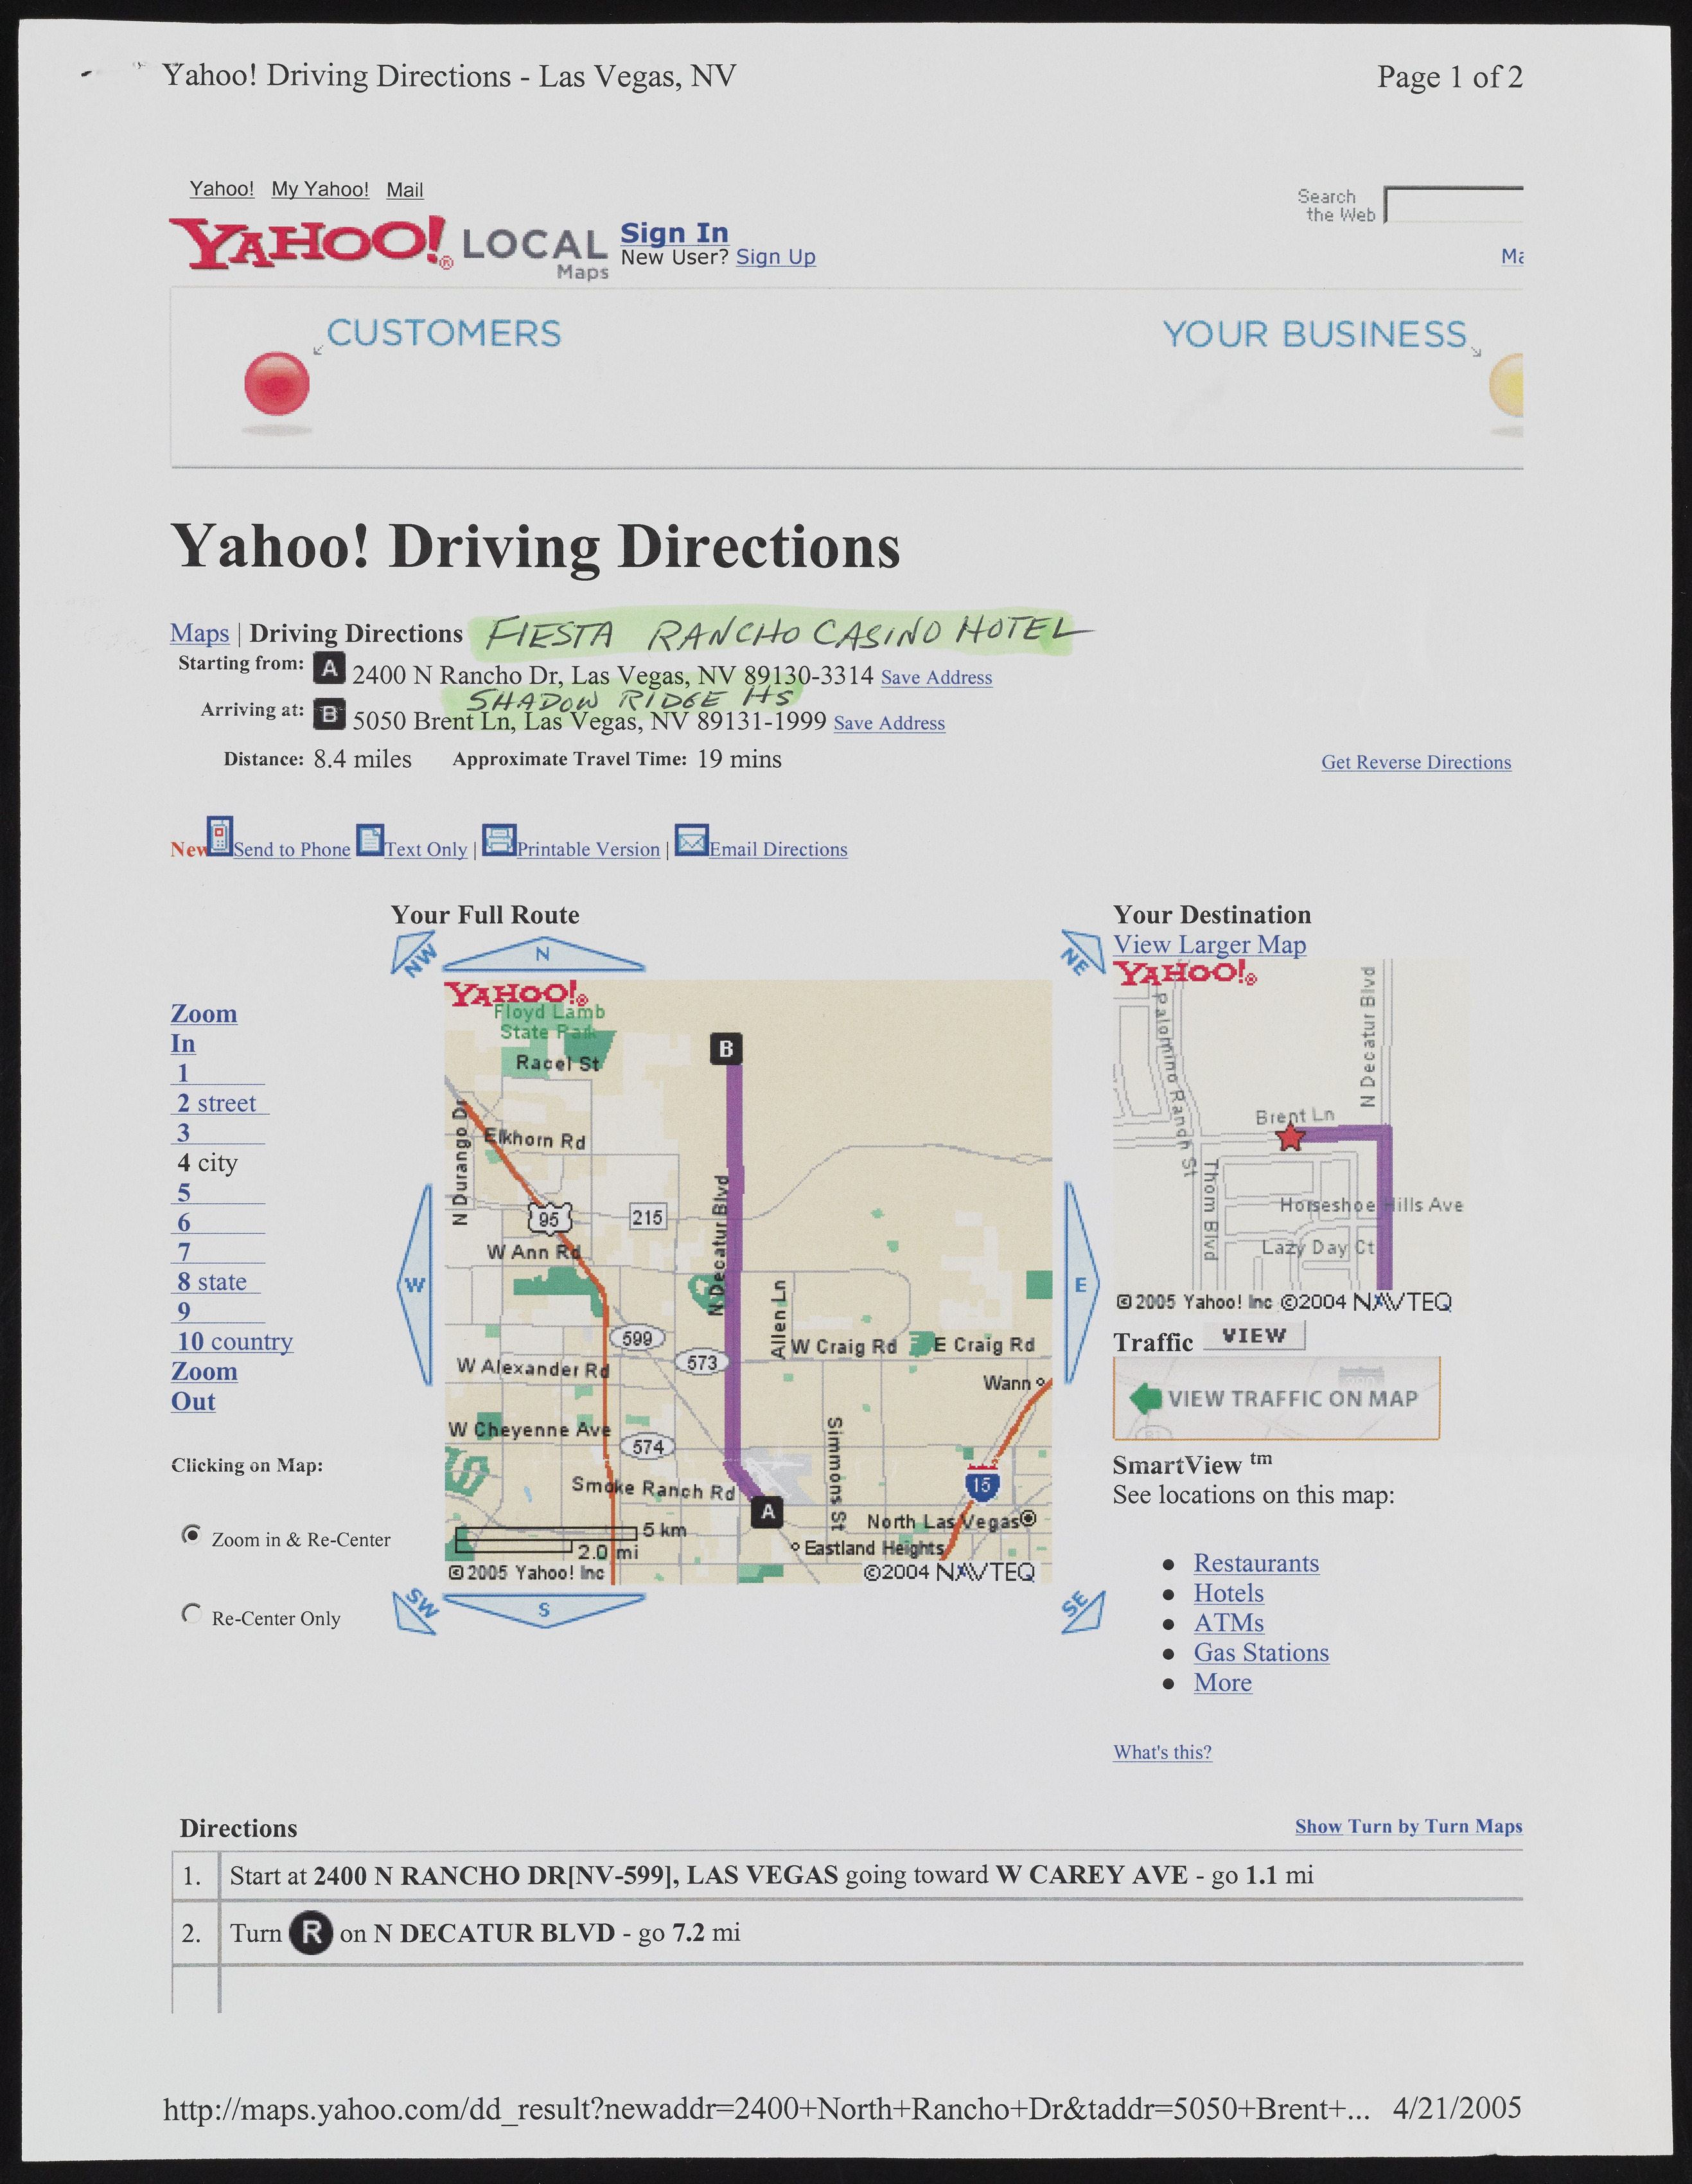Click Zoom Out link

click(x=204, y=1386)
